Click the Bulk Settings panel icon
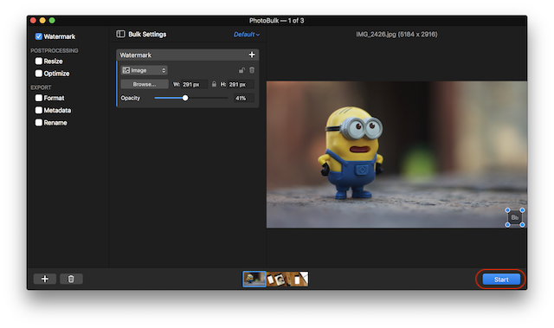This screenshot has height=328, width=554. (x=120, y=34)
